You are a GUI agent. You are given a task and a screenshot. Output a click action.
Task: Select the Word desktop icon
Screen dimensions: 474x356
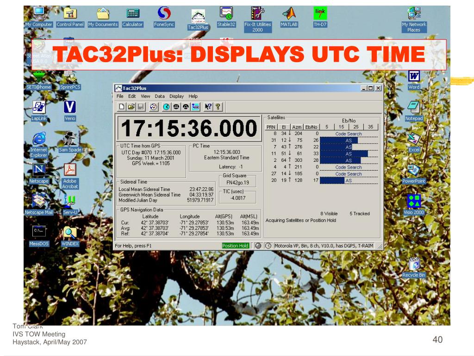click(414, 80)
